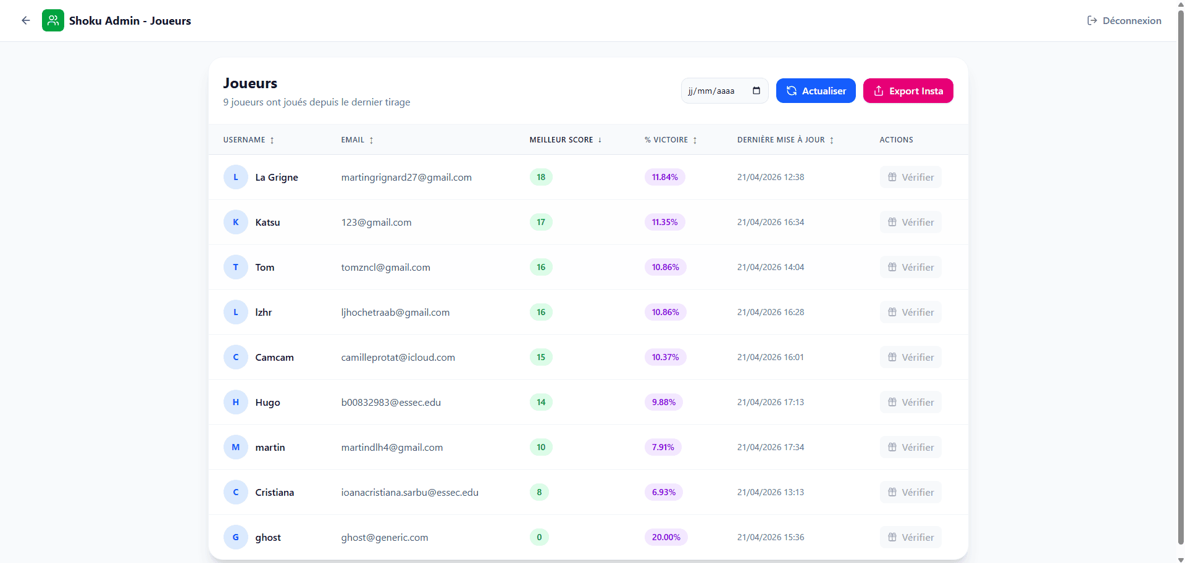Refresh list with Actualiser button
This screenshot has height=563, width=1185.
point(816,91)
